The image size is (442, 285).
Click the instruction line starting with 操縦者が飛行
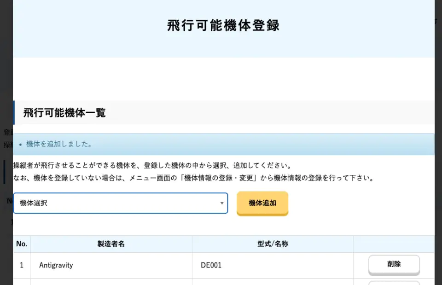[x=152, y=166]
